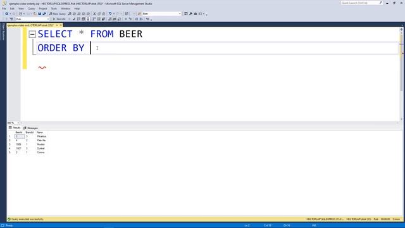The height and width of the screenshot is (228, 405).
Task: Click the cancel executing query icon
Action: 70,19
